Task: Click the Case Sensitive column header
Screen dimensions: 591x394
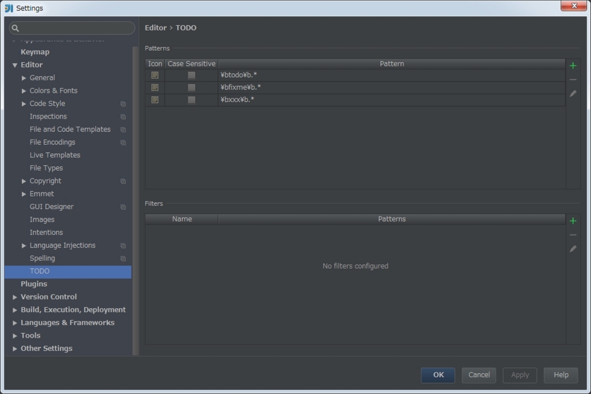Action: (x=192, y=63)
